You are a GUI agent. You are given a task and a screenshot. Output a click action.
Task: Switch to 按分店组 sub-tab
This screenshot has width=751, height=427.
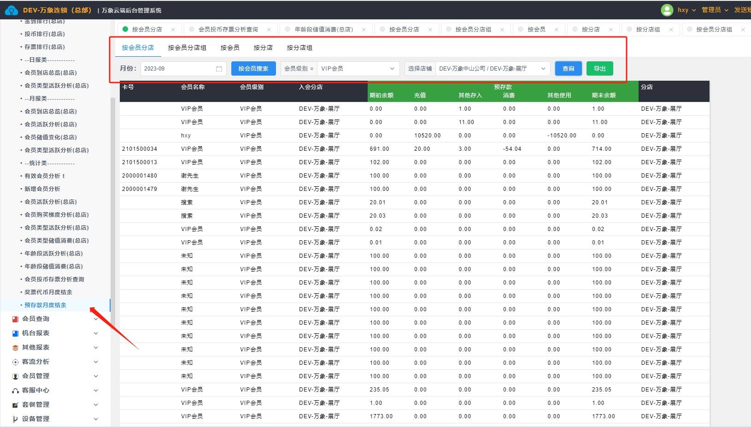[x=299, y=47]
